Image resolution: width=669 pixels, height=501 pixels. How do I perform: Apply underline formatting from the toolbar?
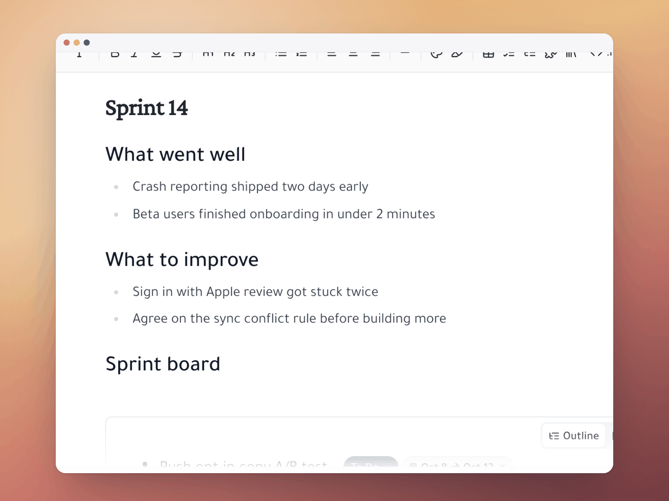[x=156, y=55]
